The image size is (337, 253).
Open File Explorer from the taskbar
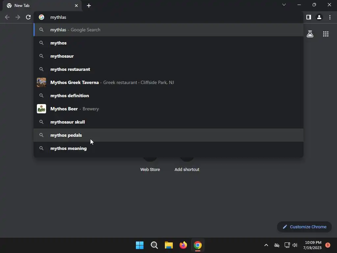click(x=169, y=245)
